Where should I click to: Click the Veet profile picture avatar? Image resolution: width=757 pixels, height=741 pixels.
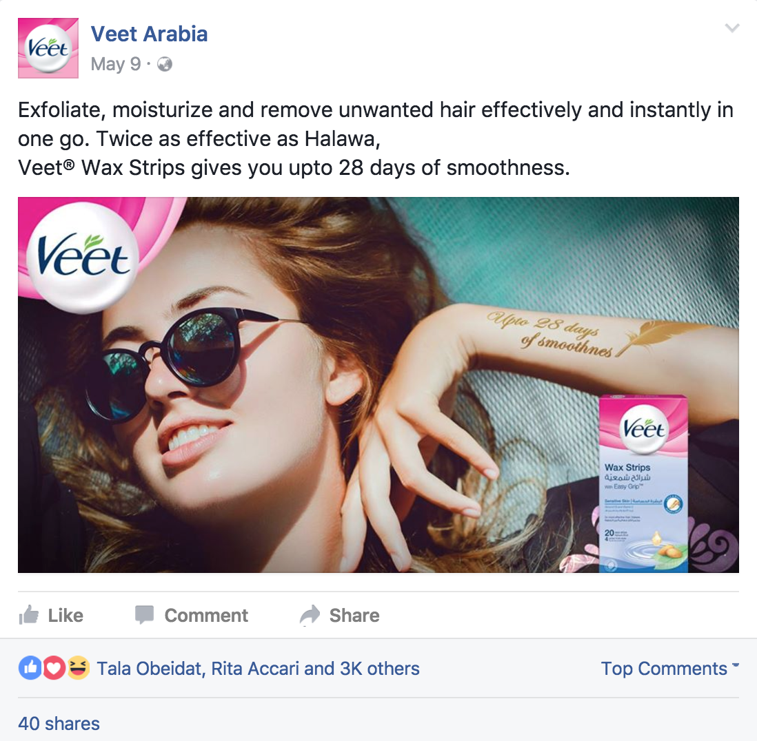coord(48,48)
